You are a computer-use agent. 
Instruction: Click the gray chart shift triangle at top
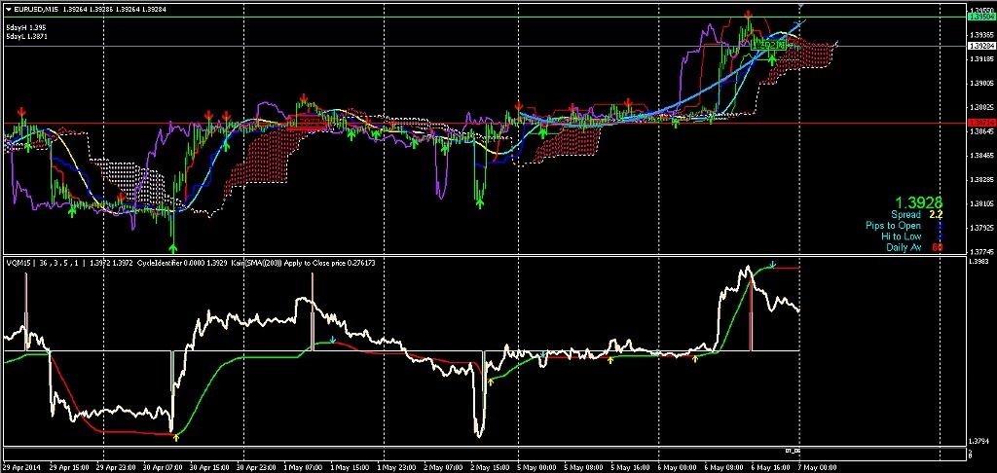[x=798, y=8]
